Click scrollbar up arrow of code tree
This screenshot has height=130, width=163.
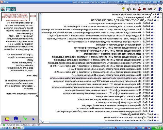[x=40, y=14]
